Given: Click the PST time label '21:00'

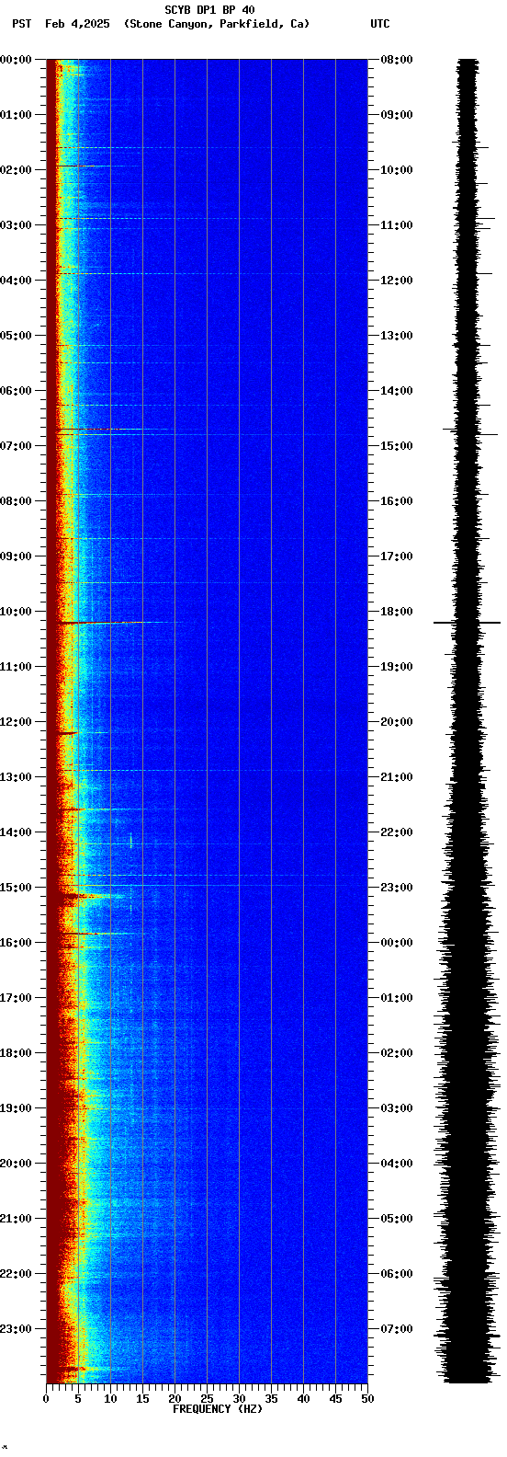Looking at the screenshot, I should (16, 1219).
